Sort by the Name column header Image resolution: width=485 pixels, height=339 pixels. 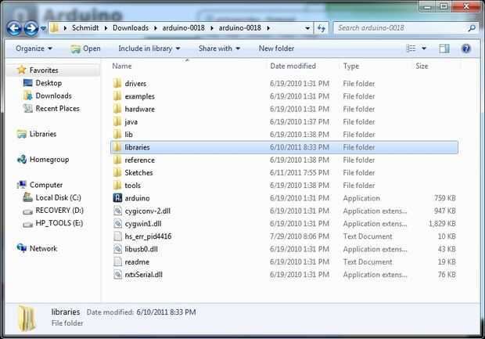(x=122, y=66)
